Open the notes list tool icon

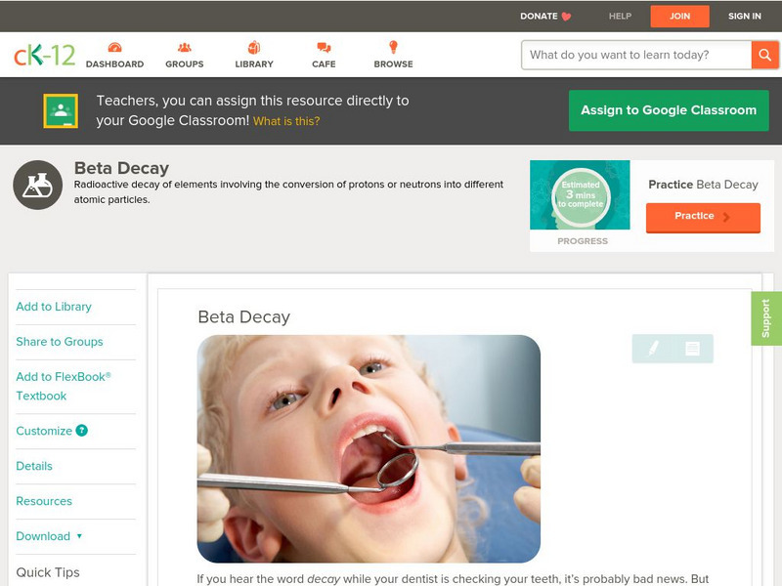tap(692, 349)
